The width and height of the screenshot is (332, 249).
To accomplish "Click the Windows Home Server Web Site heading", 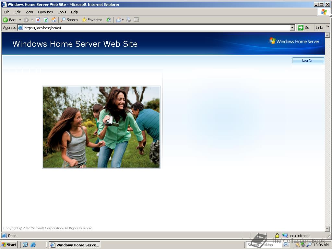I will coord(75,44).
